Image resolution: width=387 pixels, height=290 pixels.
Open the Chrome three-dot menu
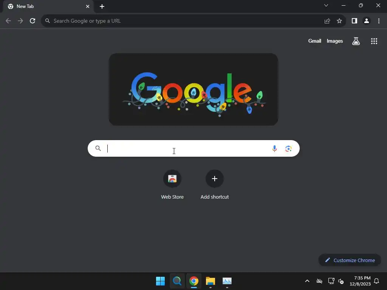[379, 21]
